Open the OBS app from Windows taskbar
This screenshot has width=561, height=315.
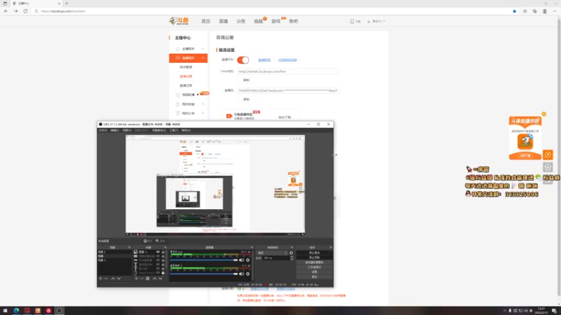(60, 311)
